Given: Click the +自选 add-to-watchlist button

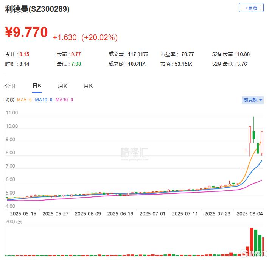Looking at the screenshot, I should coord(251,8).
